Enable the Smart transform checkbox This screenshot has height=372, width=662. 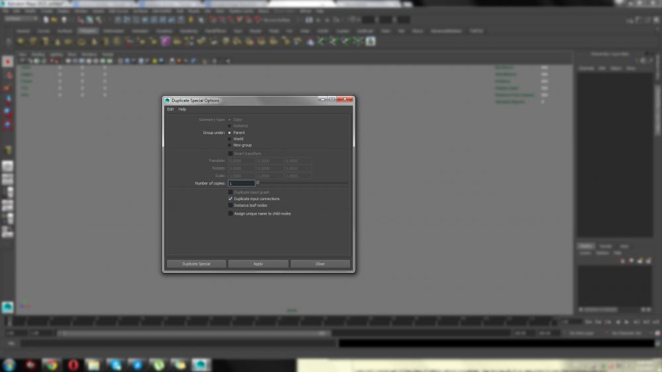click(230, 154)
